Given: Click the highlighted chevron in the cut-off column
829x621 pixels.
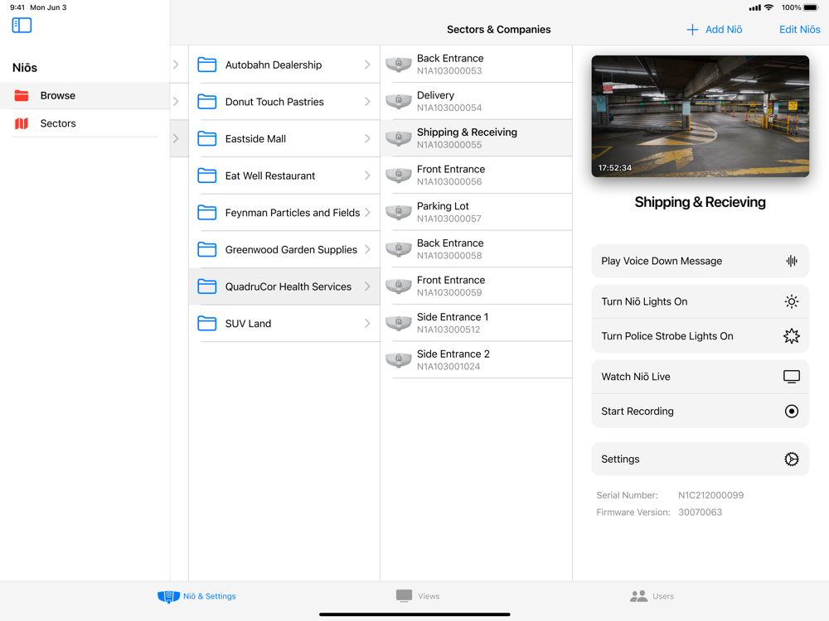Looking at the screenshot, I should pyautogui.click(x=176, y=138).
